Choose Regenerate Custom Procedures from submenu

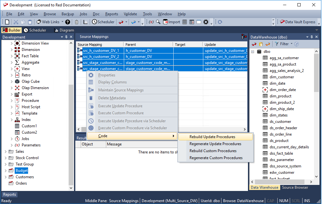pyautogui.click(x=216, y=158)
